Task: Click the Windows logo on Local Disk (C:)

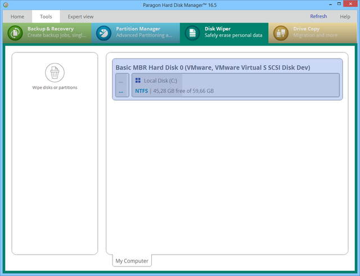Action: tap(138, 81)
